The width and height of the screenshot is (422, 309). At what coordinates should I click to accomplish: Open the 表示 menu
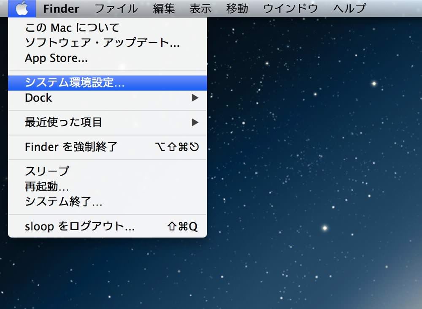200,8
